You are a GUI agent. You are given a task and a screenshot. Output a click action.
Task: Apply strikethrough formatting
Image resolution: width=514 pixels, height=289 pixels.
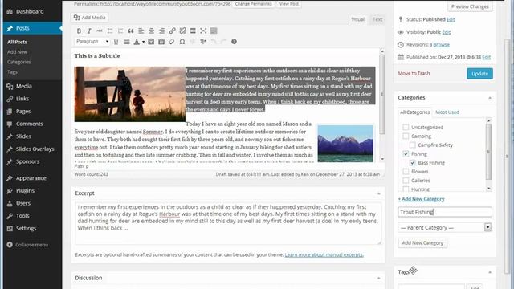point(100,31)
